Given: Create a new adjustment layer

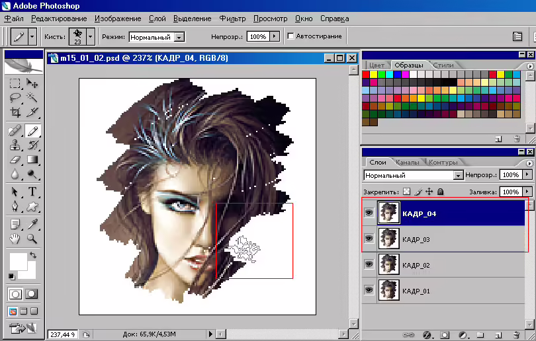Looking at the screenshot, I should coord(463,335).
